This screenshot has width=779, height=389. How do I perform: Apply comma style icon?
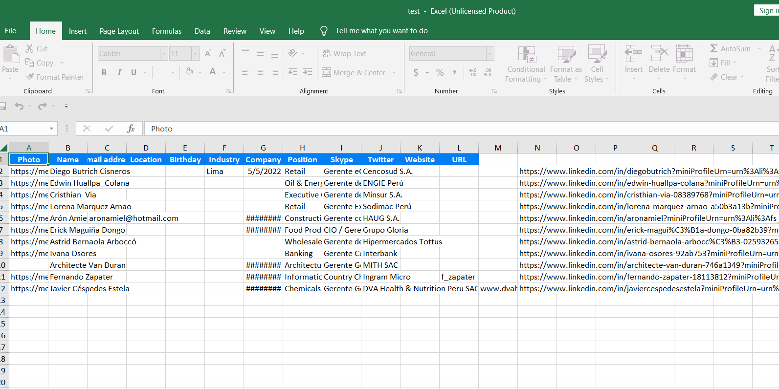pyautogui.click(x=454, y=72)
